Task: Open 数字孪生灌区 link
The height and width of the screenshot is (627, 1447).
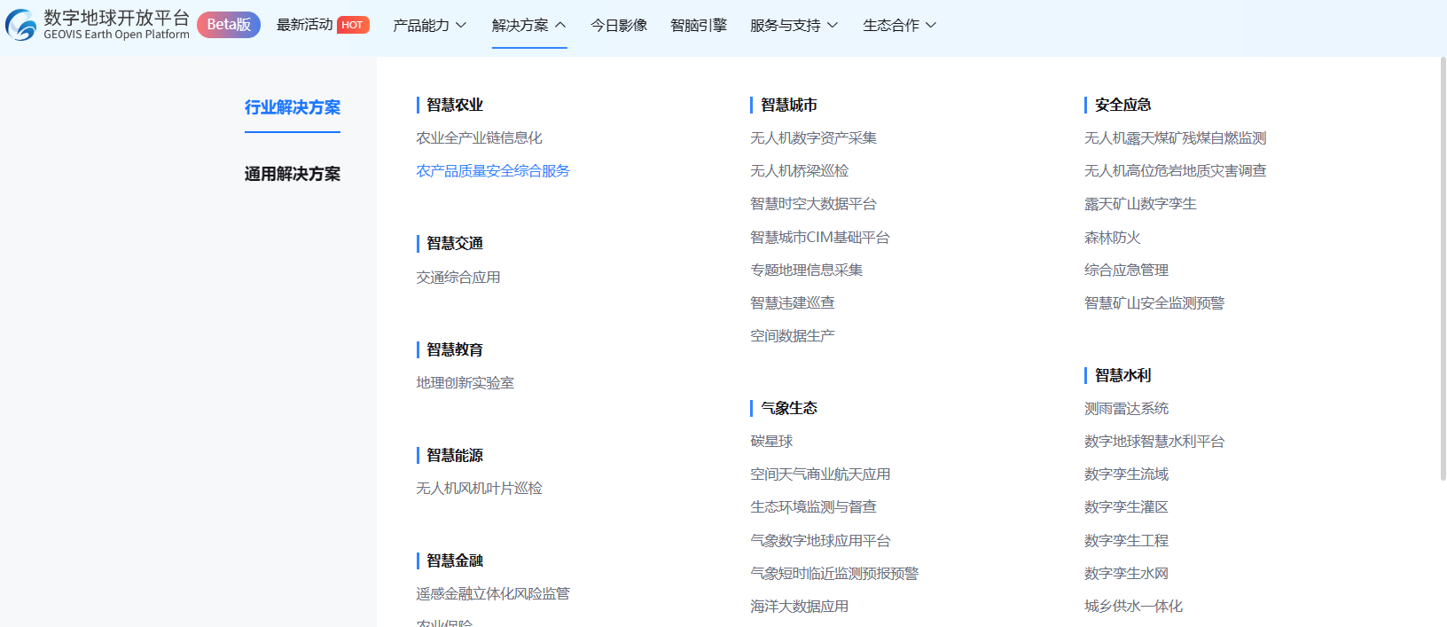Action: coord(1126,507)
